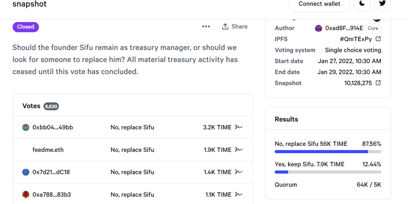Open the Share option with the upload icon
This screenshot has width=408, height=204.
coord(235,26)
